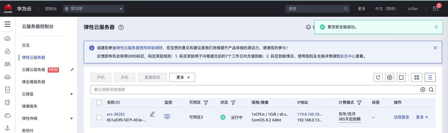
Task: Open 密钥对 in the sidebar
Action: pyautogui.click(x=28, y=130)
